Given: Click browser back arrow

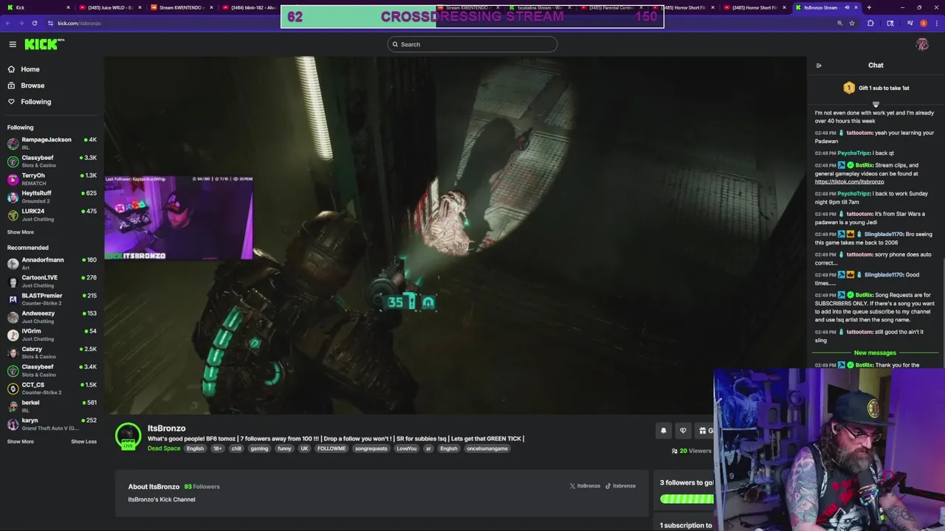Looking at the screenshot, I should pyautogui.click(x=9, y=23).
